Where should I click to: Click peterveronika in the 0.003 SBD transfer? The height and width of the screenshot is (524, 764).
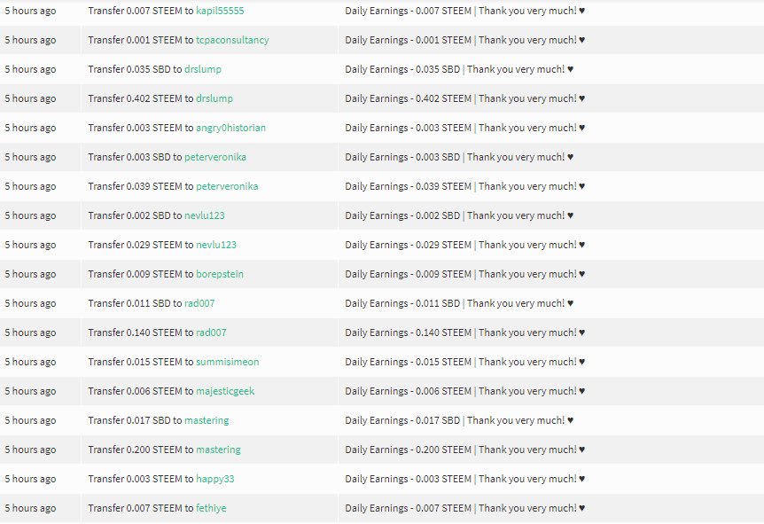(215, 157)
